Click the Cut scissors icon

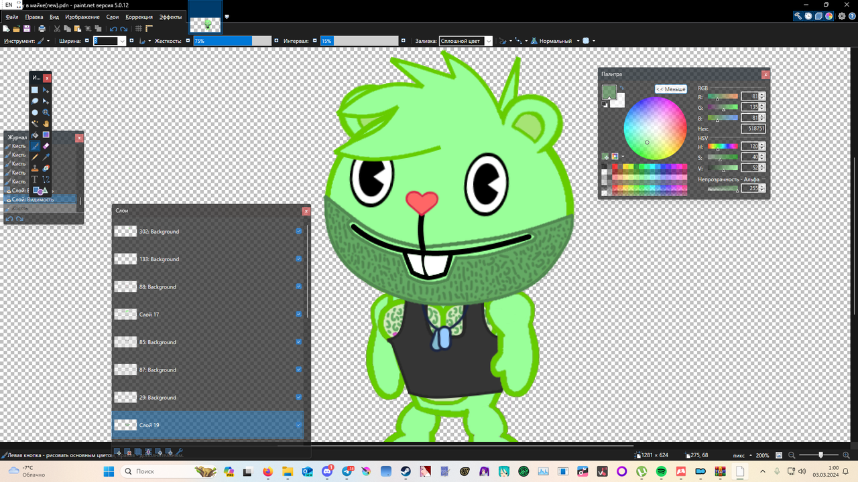tap(57, 29)
